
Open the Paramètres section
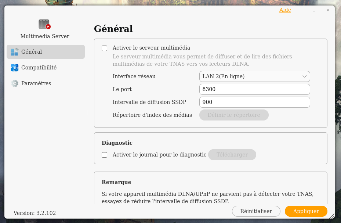[x=36, y=83]
